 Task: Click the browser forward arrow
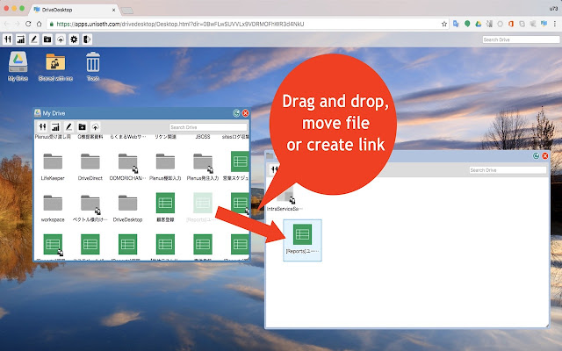pyautogui.click(x=18, y=24)
